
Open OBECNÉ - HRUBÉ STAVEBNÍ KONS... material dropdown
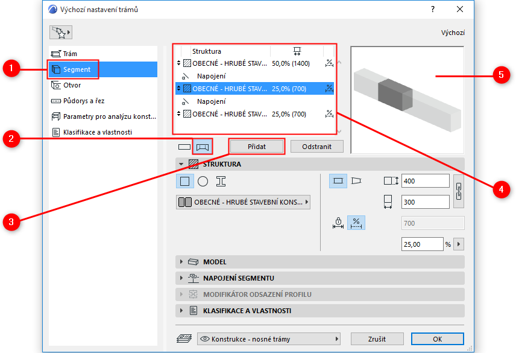(x=243, y=202)
